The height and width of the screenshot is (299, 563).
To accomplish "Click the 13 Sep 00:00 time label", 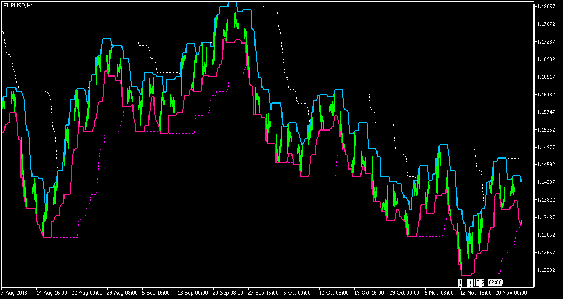I will coord(193,292).
